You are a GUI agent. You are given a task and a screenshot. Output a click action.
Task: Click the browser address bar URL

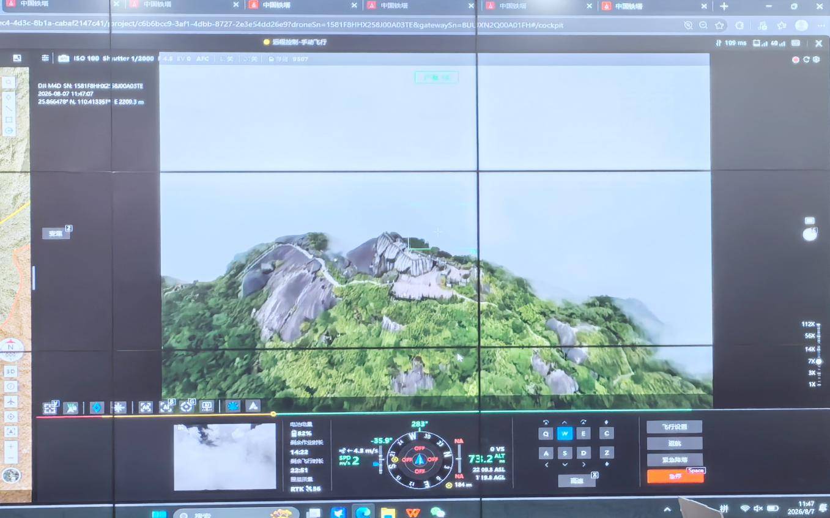point(281,25)
